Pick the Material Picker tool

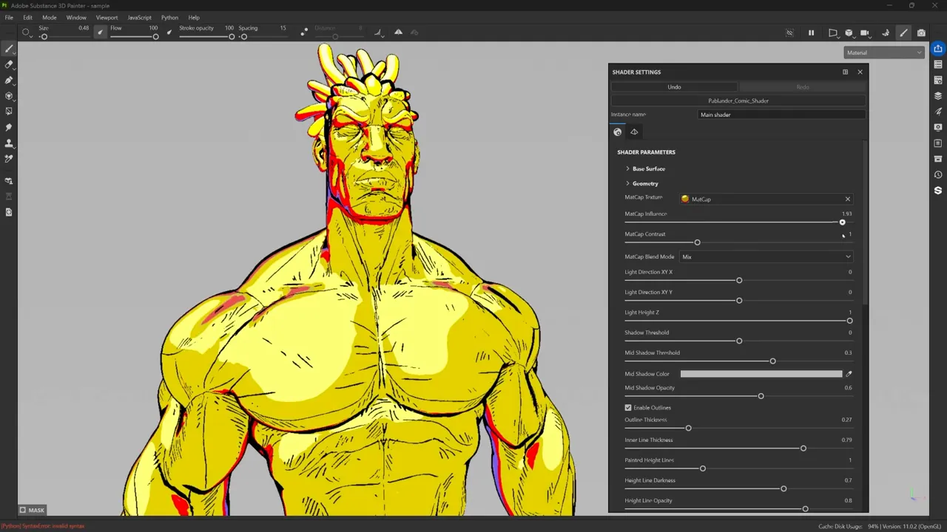coord(9,158)
